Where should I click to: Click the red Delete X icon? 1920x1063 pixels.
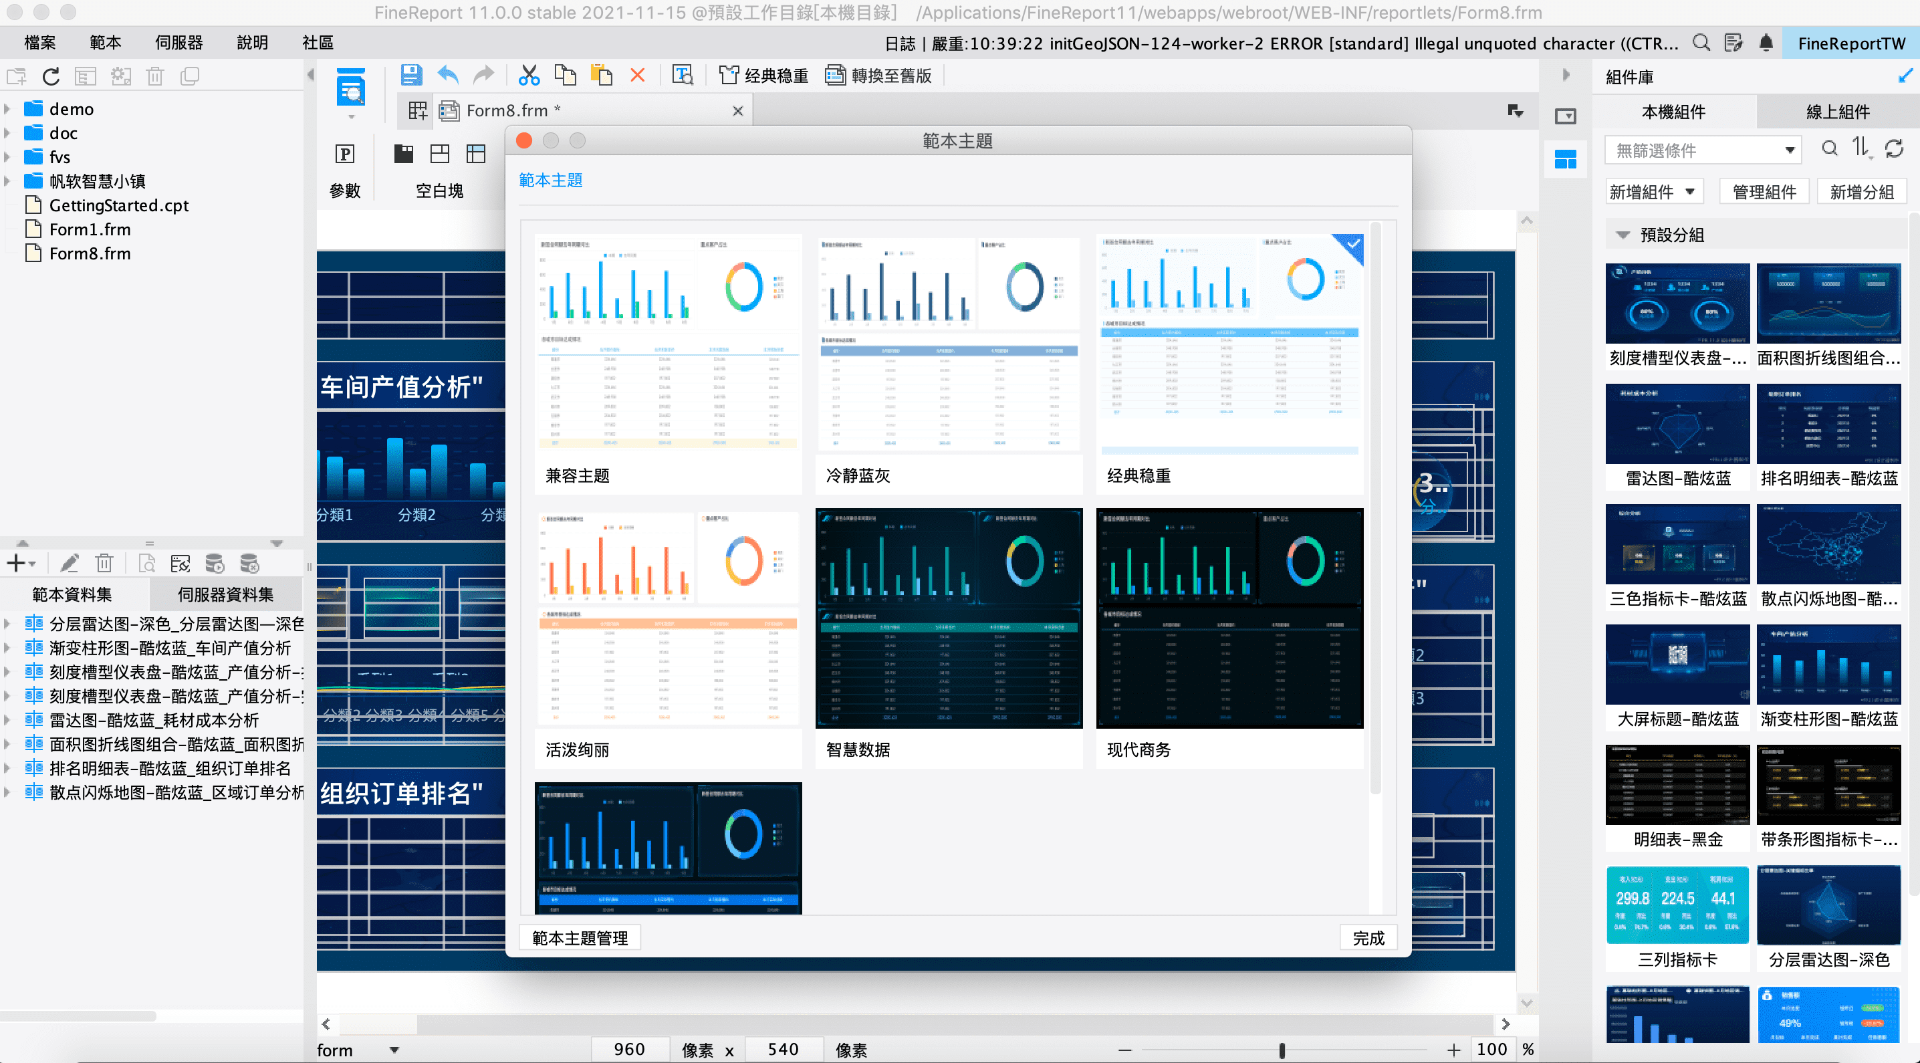coord(637,76)
